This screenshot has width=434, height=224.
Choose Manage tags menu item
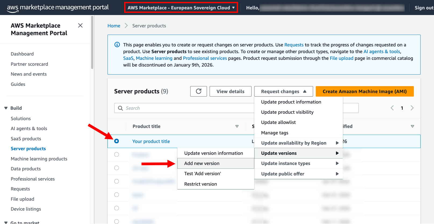[x=275, y=133]
